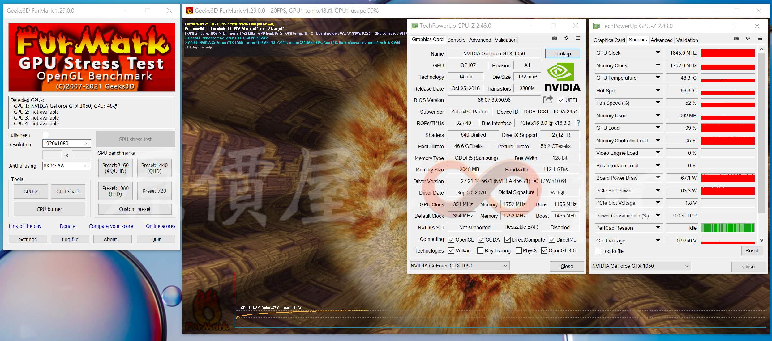This screenshot has width=772, height=341.
Task: Click the FurMark GPU Stress Test banner
Action: (92, 57)
